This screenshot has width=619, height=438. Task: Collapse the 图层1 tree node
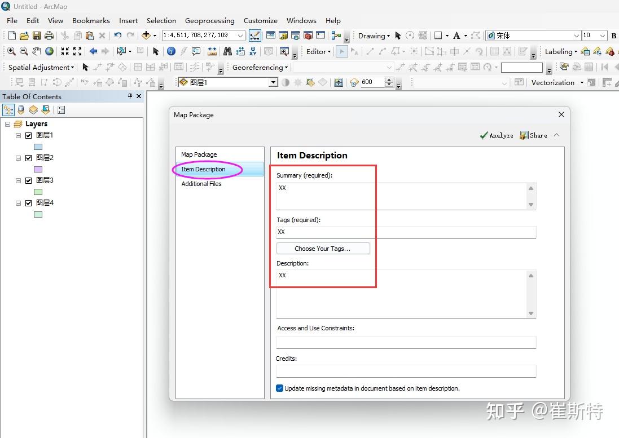click(18, 135)
